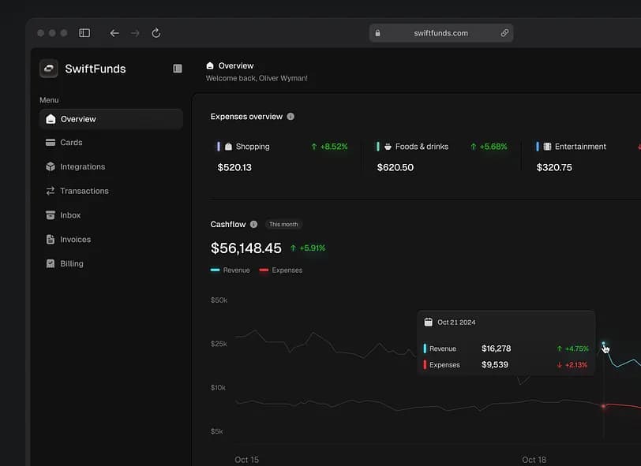Image resolution: width=641 pixels, height=466 pixels.
Task: Click the Shopping amount $520.13
Action: (x=234, y=167)
